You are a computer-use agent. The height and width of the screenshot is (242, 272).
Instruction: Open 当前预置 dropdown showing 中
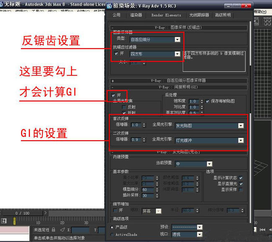(209, 164)
